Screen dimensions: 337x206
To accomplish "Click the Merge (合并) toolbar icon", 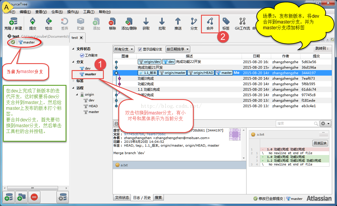I will [x=210, y=24].
